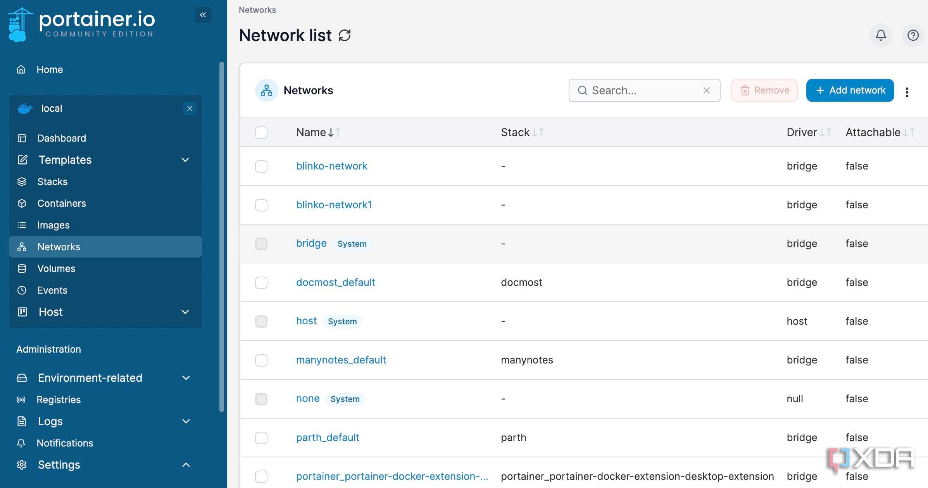Viewport: 928px width, 488px height.
Task: Open Networks in the sidebar menu
Action: [x=105, y=247]
